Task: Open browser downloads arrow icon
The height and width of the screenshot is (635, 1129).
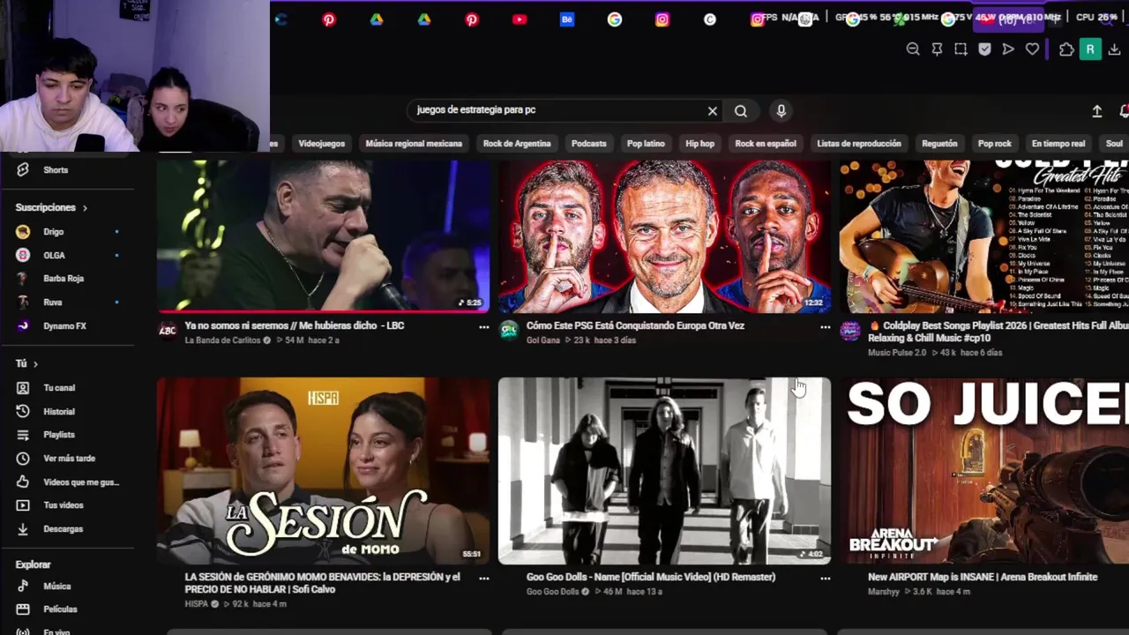Action: pos(1115,49)
